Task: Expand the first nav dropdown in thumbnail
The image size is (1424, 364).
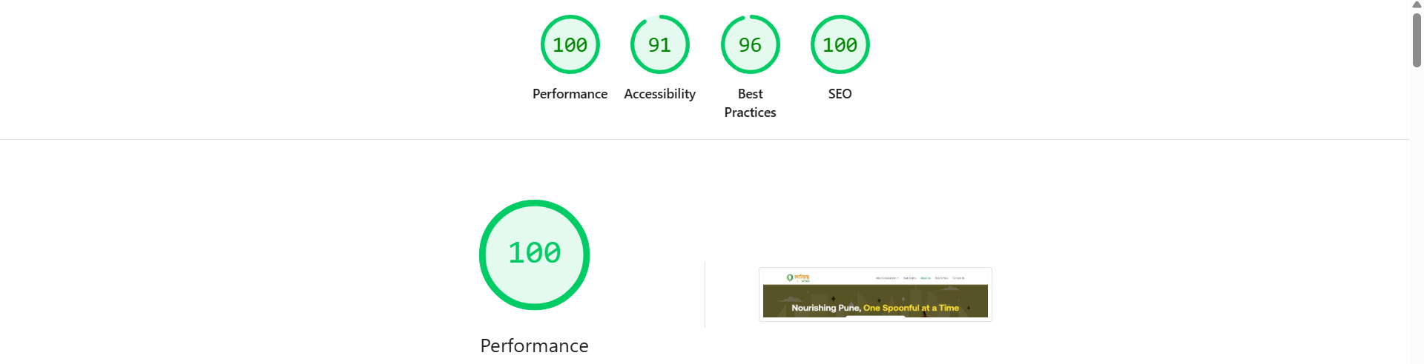Action: pyautogui.click(x=886, y=278)
